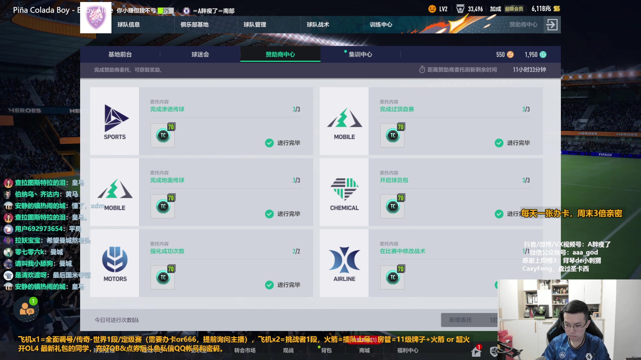Click the 70 TC reward under 在比赛中修改战术
Image resolution: width=641 pixels, height=360 pixels.
tap(393, 277)
